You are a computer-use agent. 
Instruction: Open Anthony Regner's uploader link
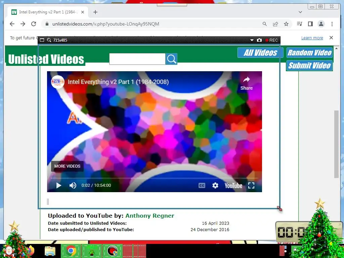tap(149, 216)
